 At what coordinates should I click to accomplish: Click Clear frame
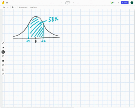tap(33, 7)
